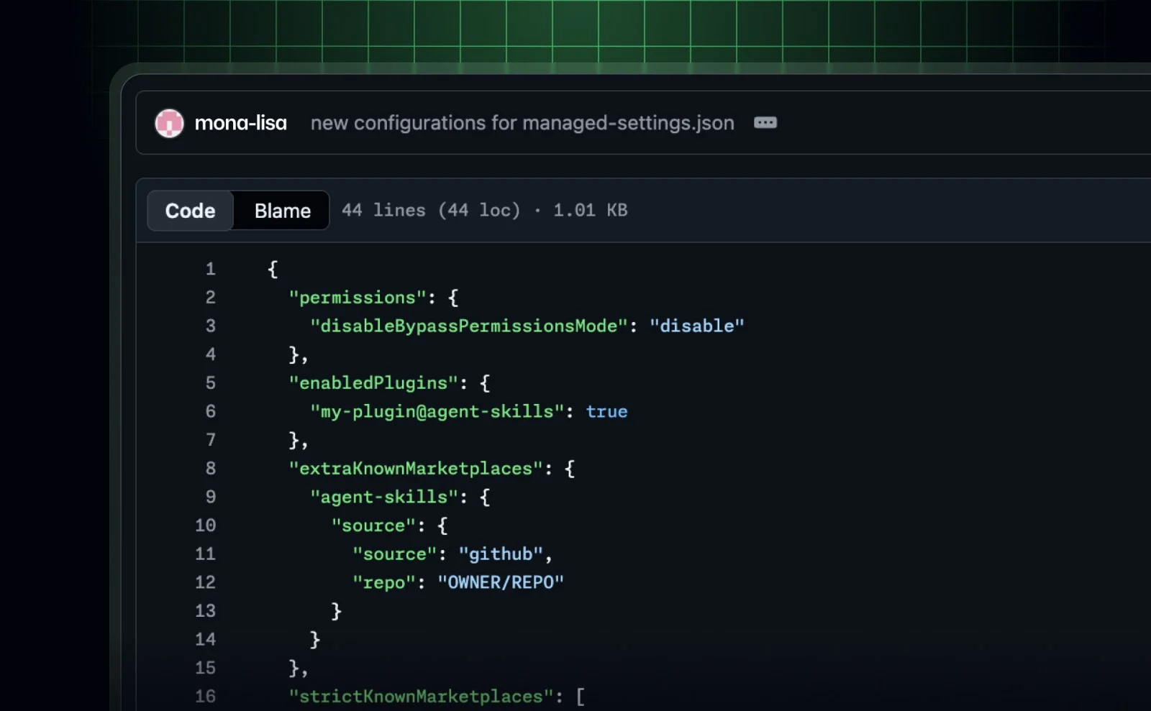1151x711 pixels.
Task: Click the "repo" key
Action: (384, 582)
